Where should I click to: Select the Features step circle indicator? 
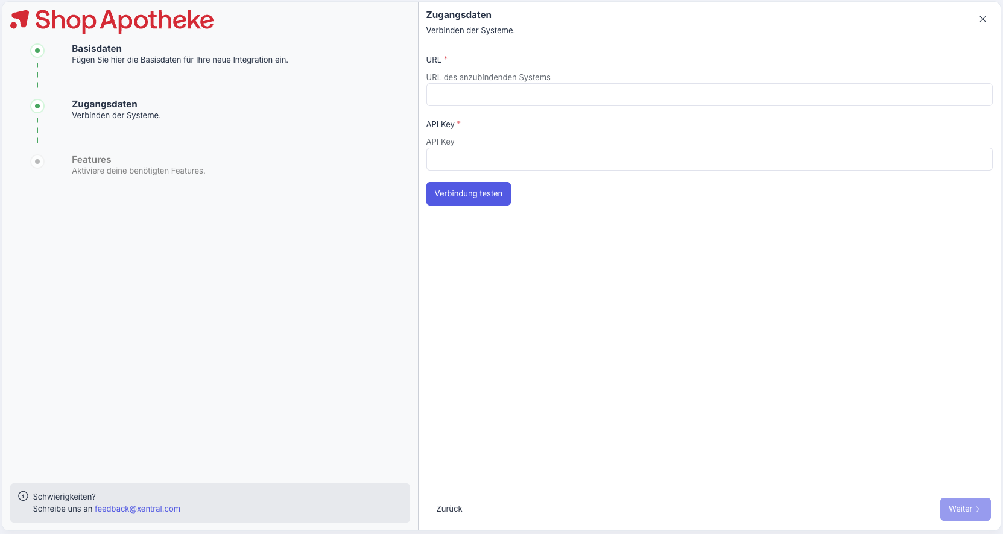(x=37, y=162)
